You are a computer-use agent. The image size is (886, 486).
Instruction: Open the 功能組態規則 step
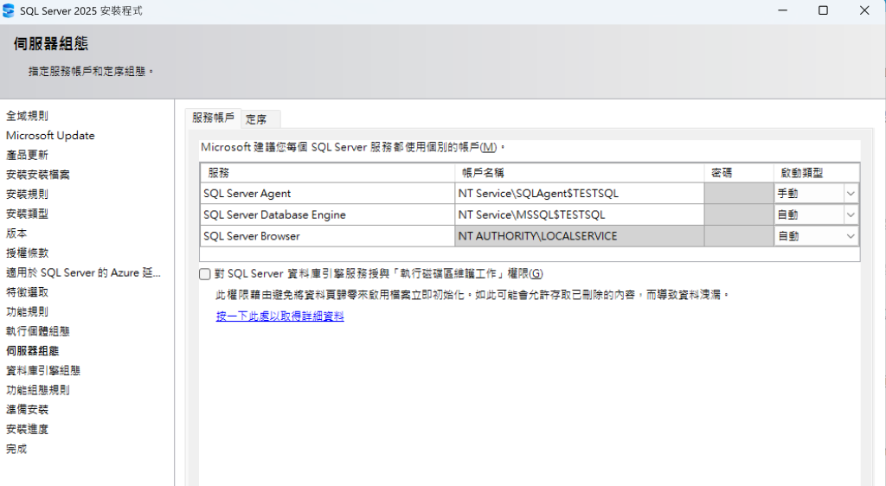38,390
